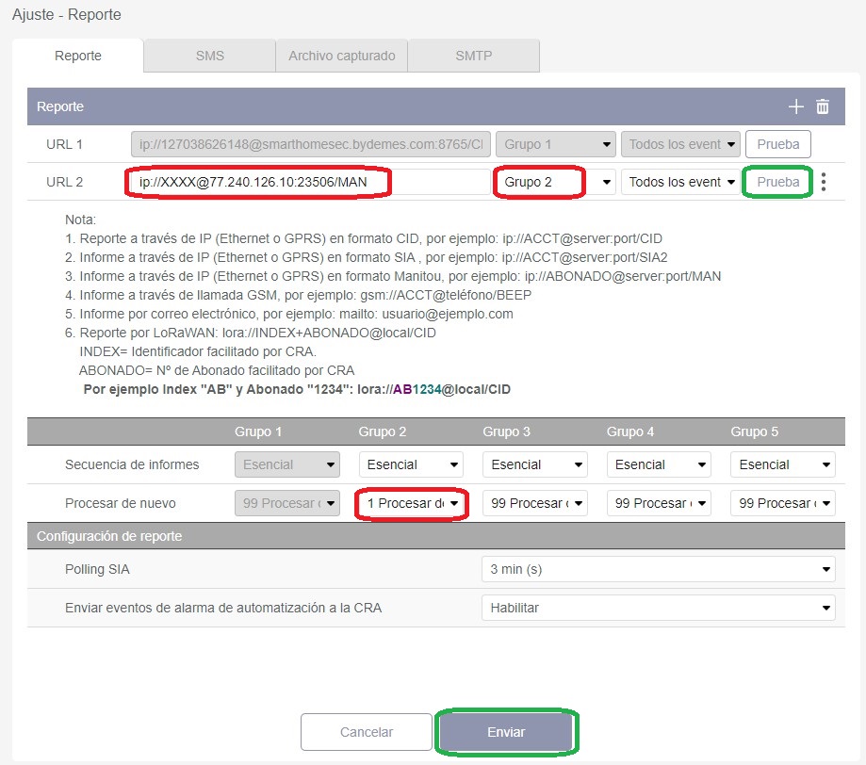Select the Reporte tab
Screen dimensions: 866x765
[78, 56]
